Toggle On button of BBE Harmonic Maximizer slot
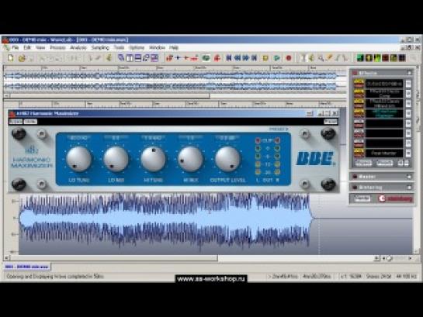Image resolution: width=423 pixels, height=317 pixels. pyautogui.click(x=359, y=112)
